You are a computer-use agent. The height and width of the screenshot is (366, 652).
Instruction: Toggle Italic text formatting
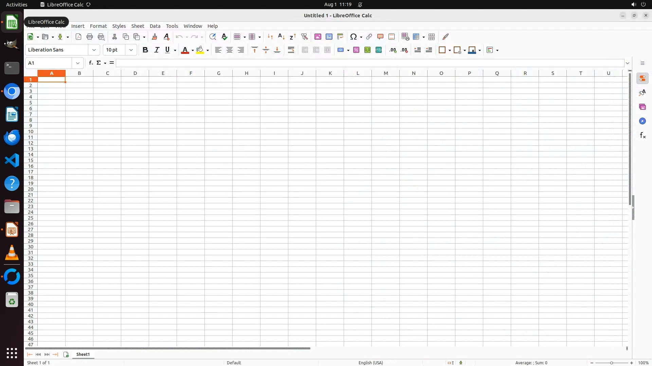(x=157, y=50)
